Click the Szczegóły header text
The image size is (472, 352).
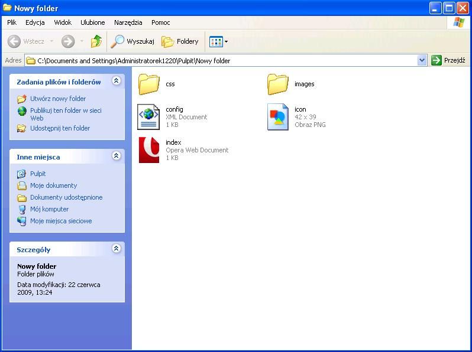pyautogui.click(x=33, y=250)
